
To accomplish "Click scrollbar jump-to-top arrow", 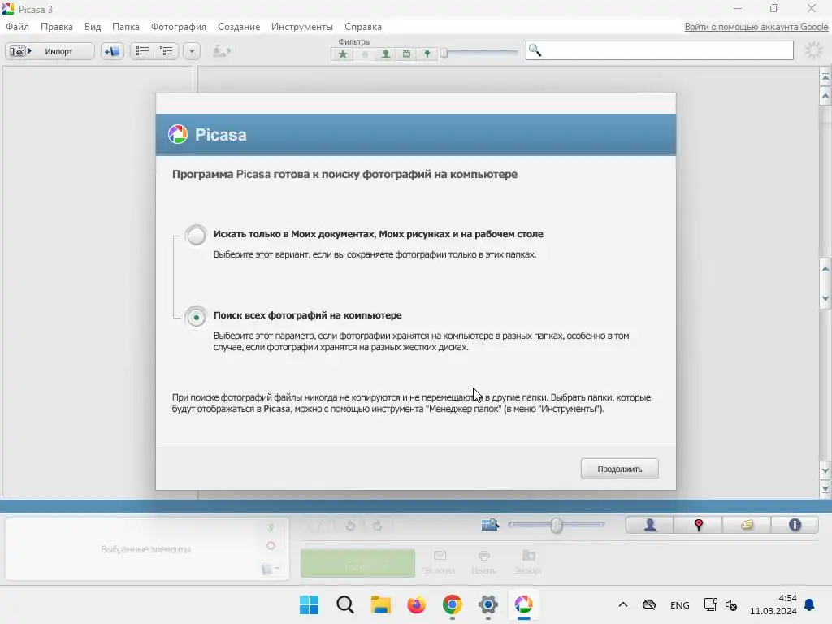I will click(x=825, y=77).
